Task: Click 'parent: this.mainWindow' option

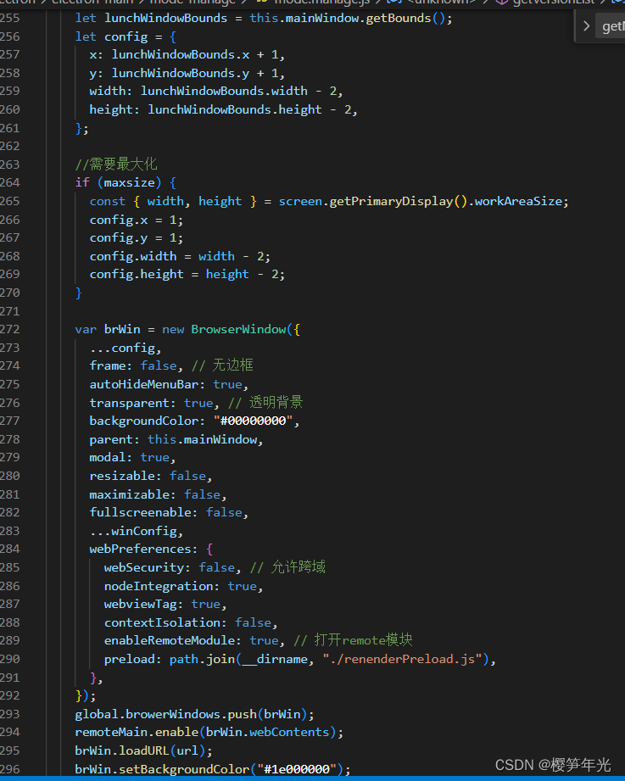Action: click(173, 439)
